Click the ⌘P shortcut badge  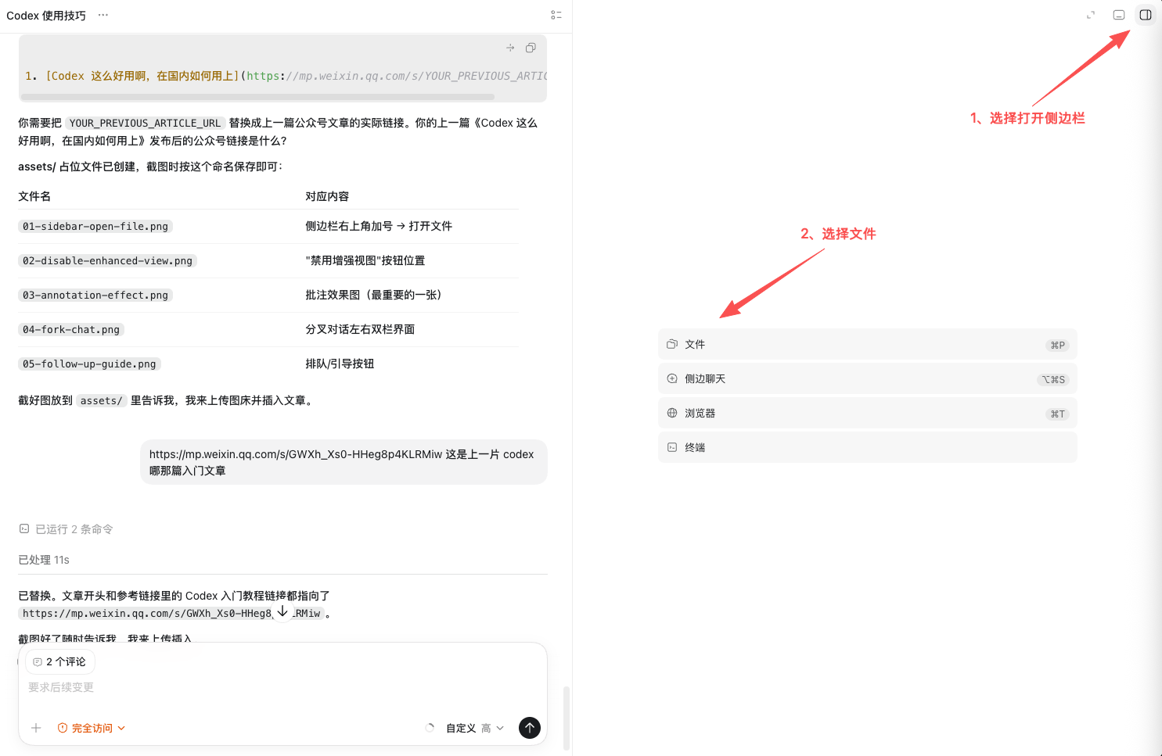1057,345
